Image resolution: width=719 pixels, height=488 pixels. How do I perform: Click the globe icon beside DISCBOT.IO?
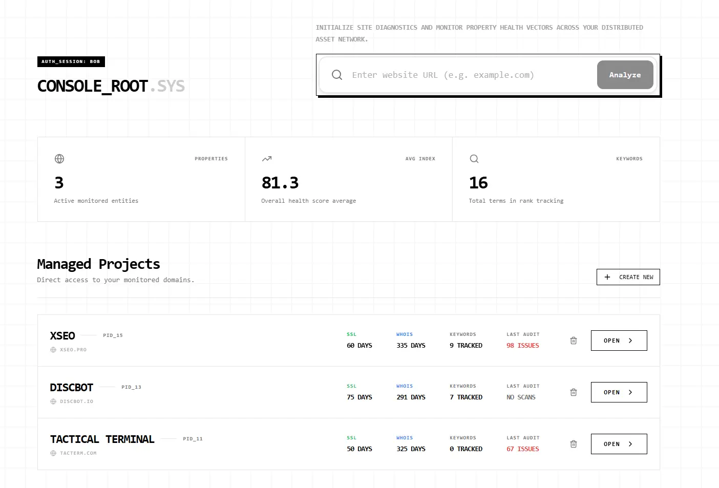[53, 401]
